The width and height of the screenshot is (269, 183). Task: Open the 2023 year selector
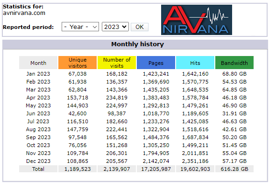[x=115, y=27]
